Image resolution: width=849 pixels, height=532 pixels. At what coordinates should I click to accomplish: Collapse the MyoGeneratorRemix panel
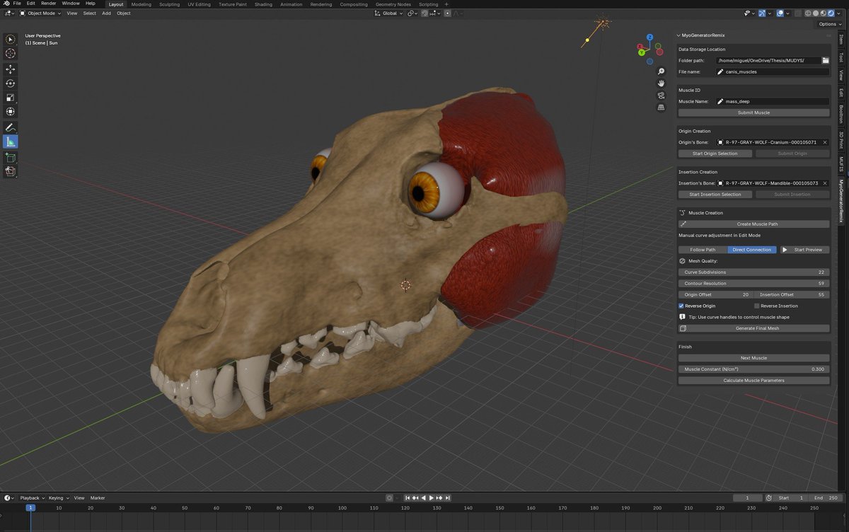(680, 35)
